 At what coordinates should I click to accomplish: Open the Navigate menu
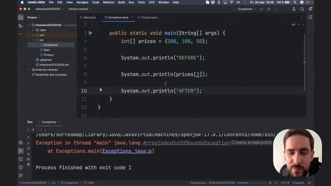coord(82,2)
